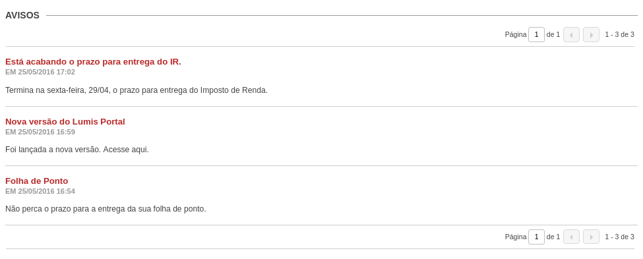This screenshot has height=259, width=643.
Task: Click the top next page arrow
Action: [x=591, y=35]
